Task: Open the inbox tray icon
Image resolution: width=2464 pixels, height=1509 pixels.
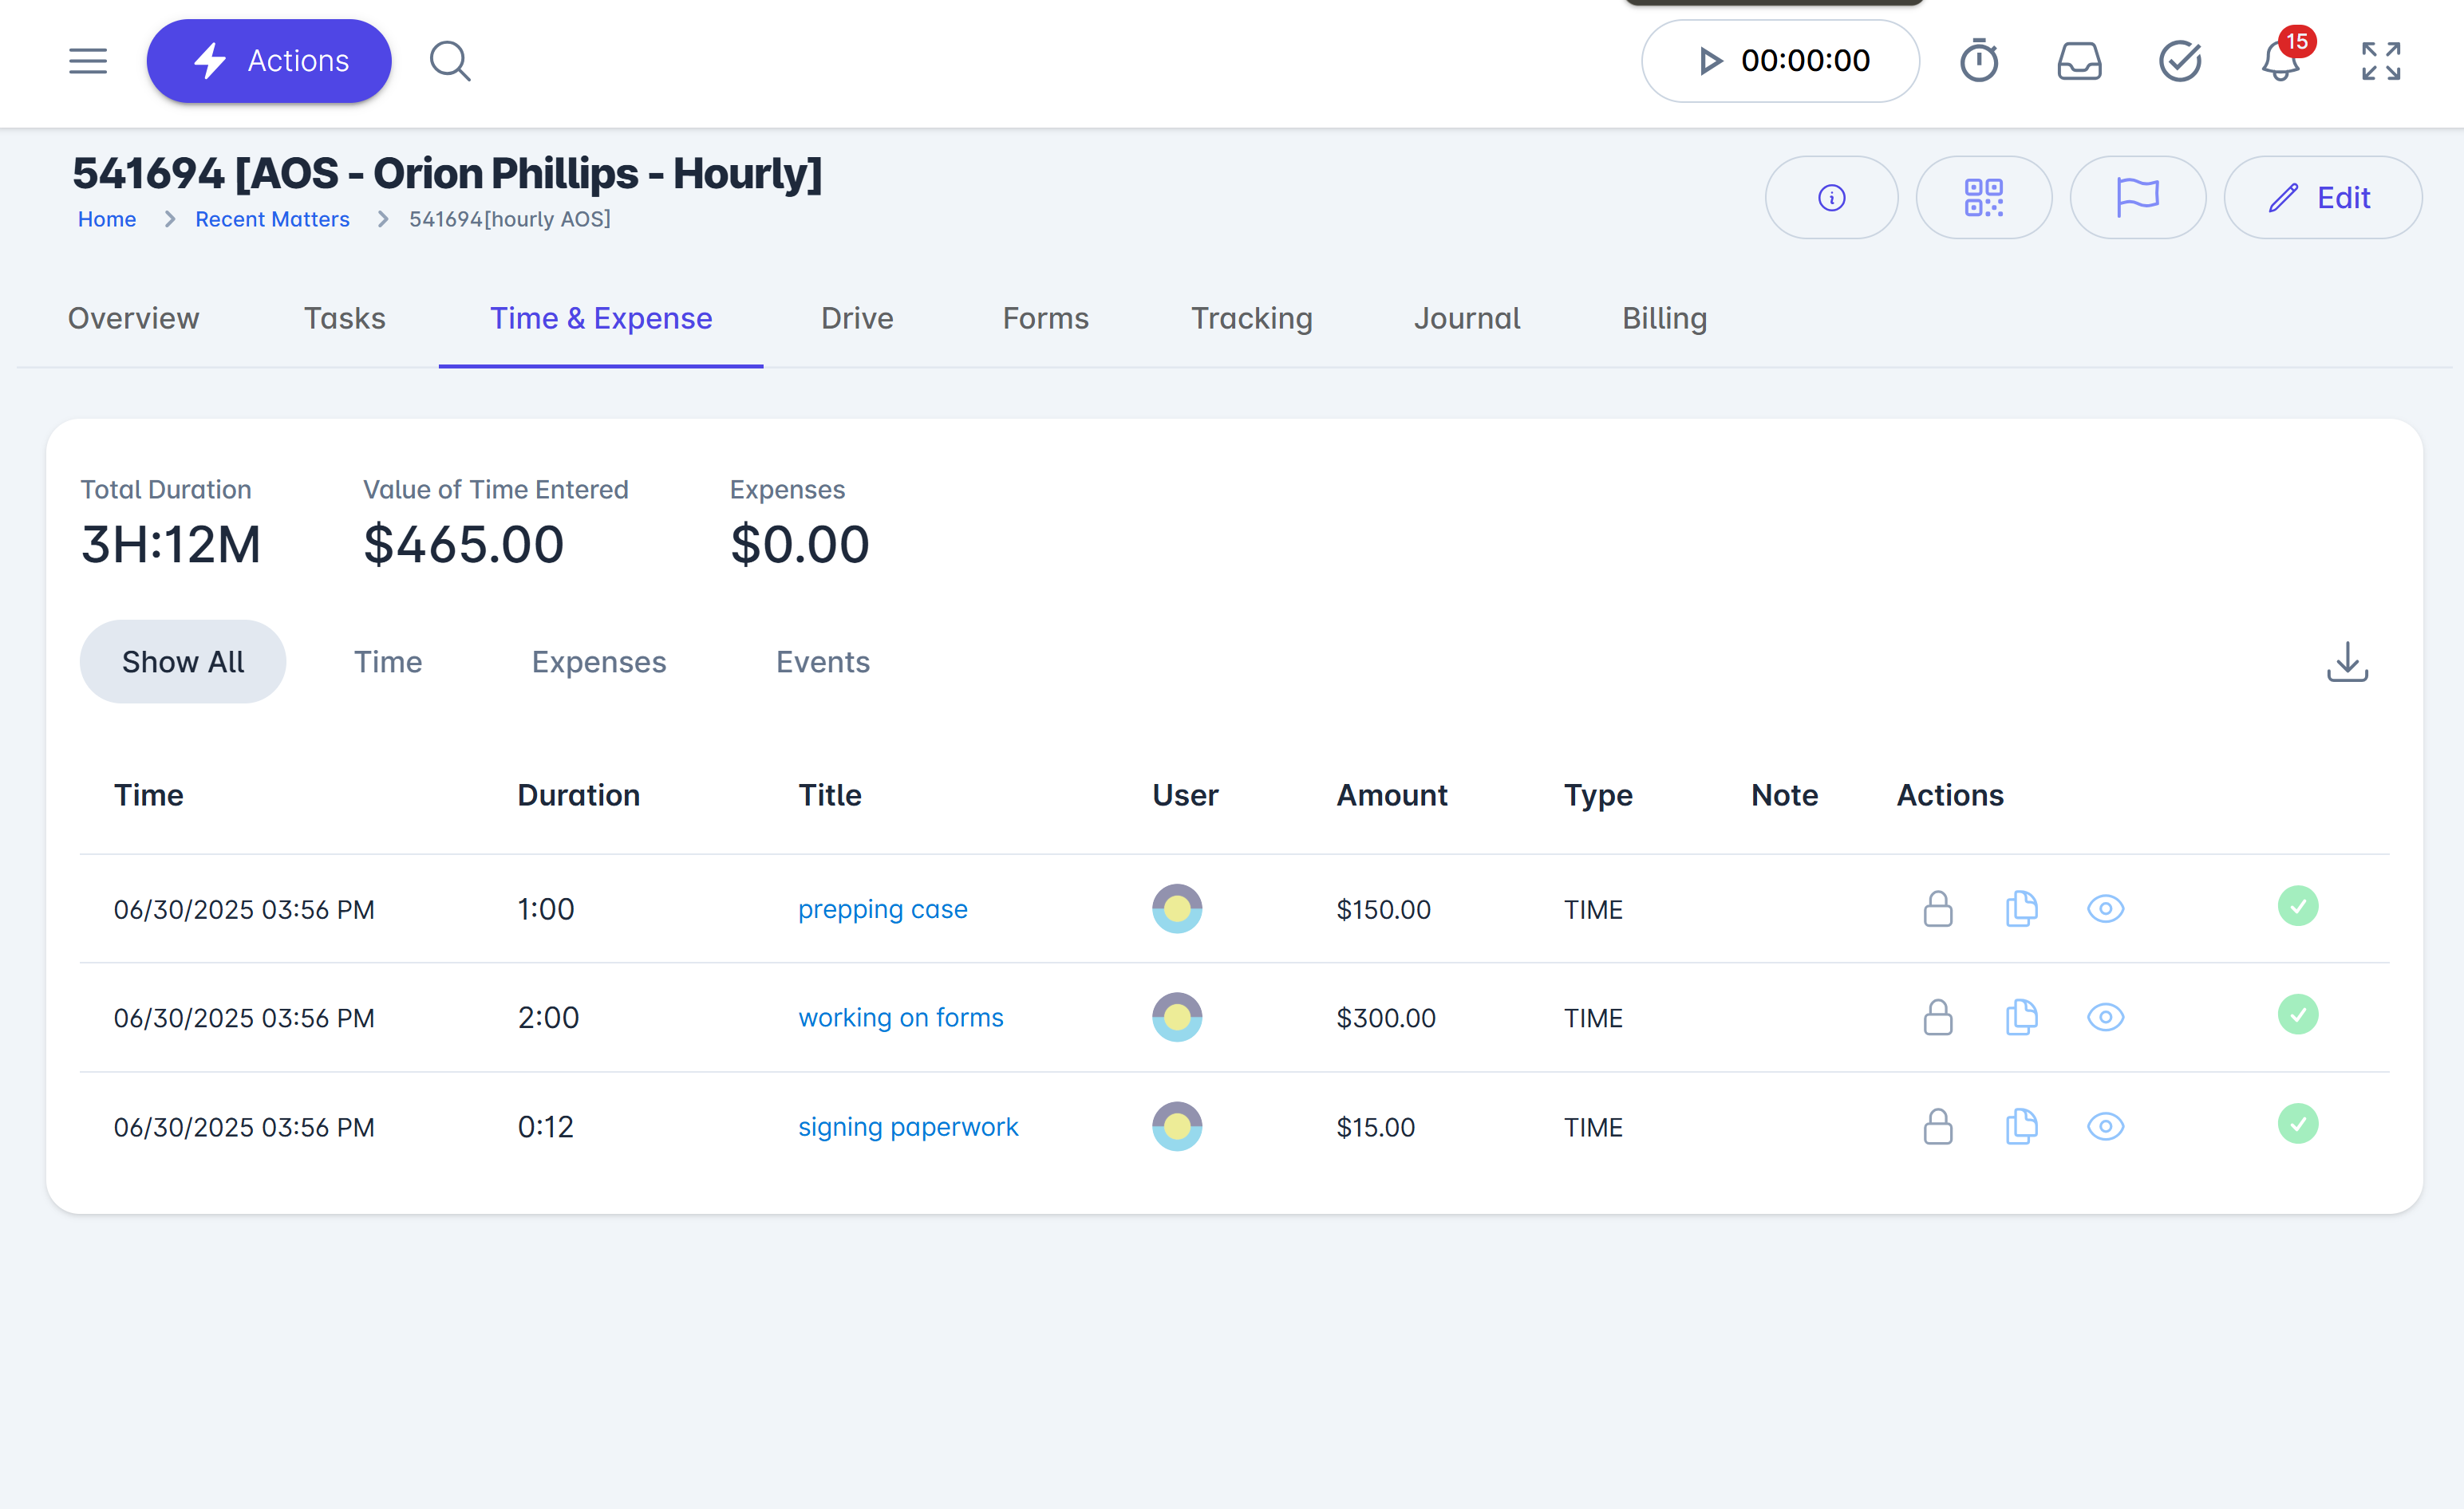Action: pos(2079,61)
